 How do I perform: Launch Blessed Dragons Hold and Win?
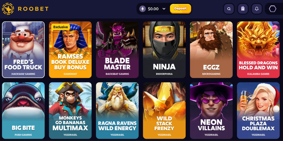pos(258,50)
